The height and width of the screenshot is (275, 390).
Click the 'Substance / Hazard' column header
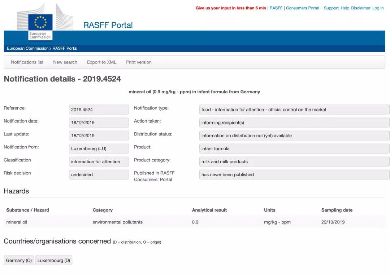click(x=27, y=210)
